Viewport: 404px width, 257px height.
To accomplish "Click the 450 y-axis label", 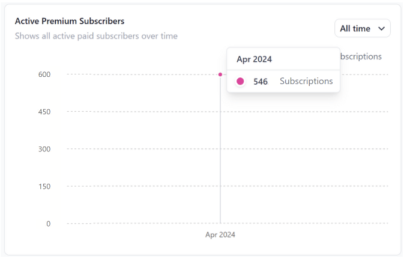I will (44, 112).
